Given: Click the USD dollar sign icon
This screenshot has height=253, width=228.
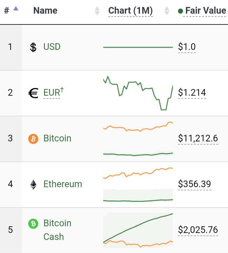Looking at the screenshot, I should pos(33,47).
